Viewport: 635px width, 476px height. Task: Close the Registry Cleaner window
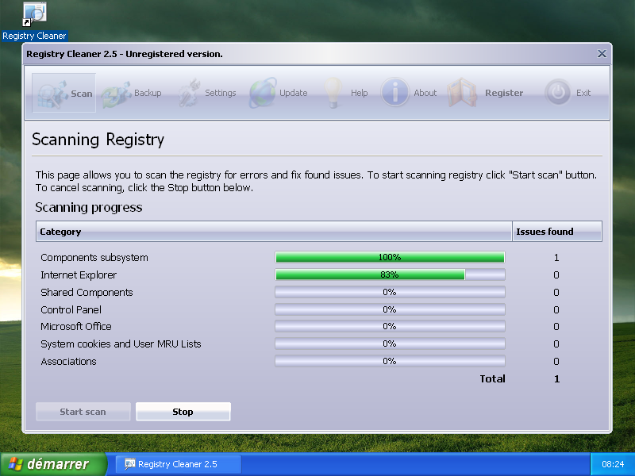602,53
